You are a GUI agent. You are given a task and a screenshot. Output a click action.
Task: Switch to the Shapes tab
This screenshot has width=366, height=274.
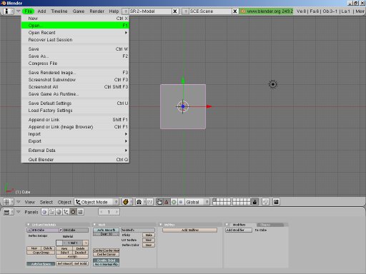click(x=270, y=225)
